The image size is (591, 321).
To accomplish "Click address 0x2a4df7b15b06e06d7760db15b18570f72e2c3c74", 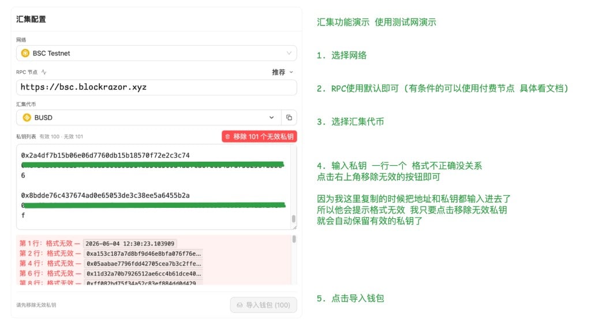I will pyautogui.click(x=105, y=155).
